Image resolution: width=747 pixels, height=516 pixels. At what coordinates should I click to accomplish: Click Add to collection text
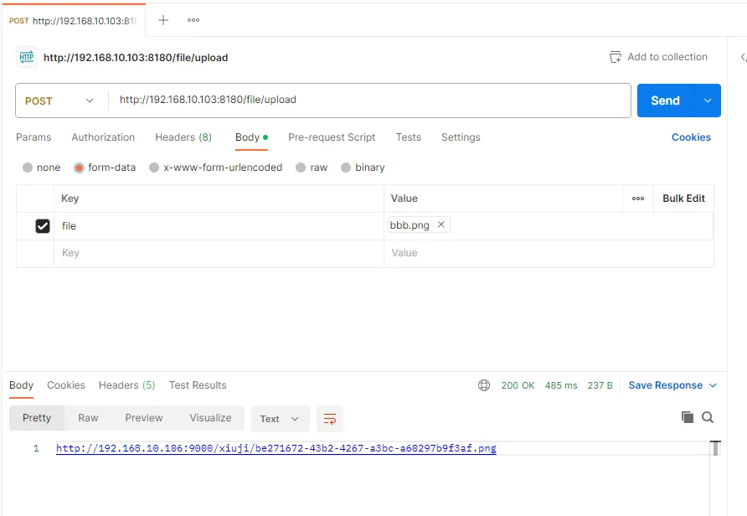click(x=667, y=57)
